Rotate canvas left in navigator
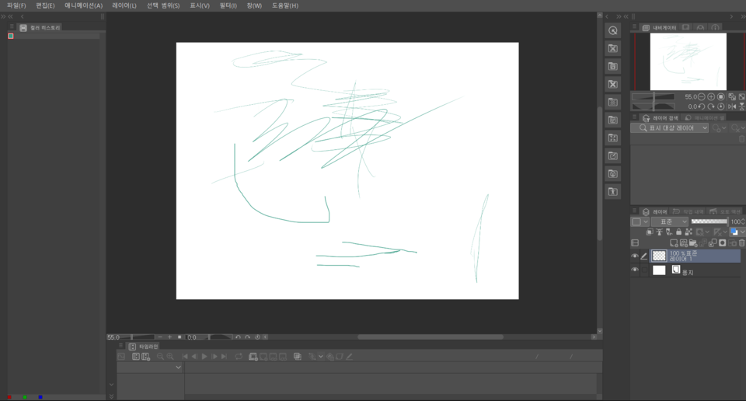 click(x=701, y=106)
